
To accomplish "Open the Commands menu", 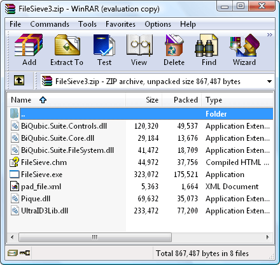I will [x=50, y=24].
